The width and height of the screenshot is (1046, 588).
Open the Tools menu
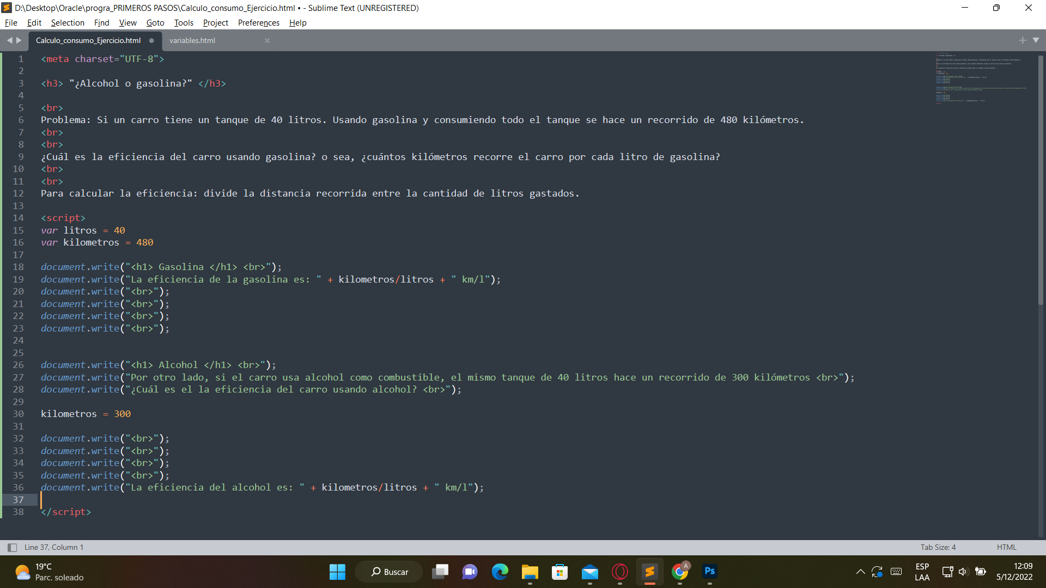184,23
